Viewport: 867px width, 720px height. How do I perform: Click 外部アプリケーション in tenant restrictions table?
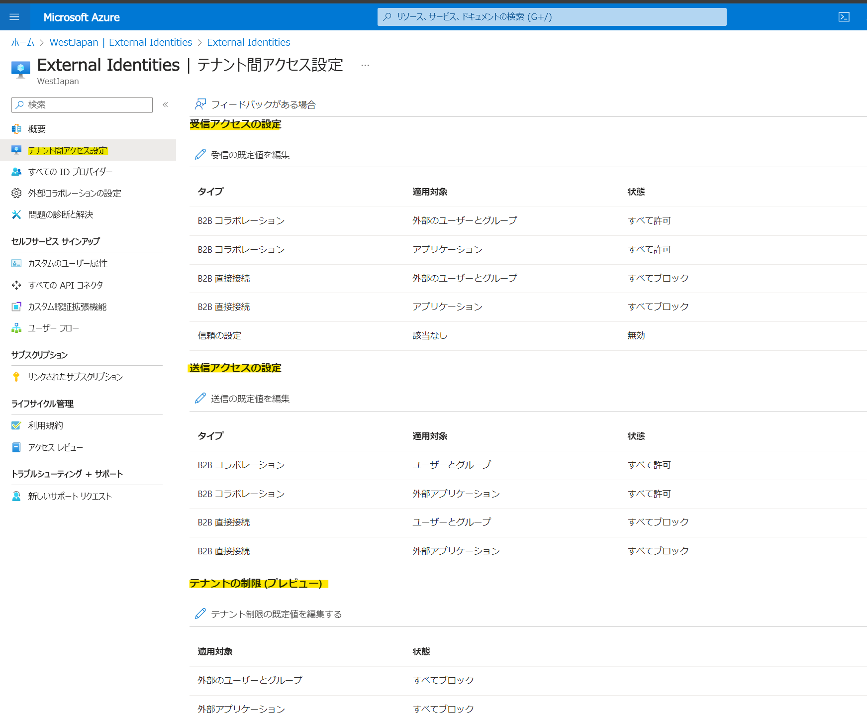pos(241,709)
